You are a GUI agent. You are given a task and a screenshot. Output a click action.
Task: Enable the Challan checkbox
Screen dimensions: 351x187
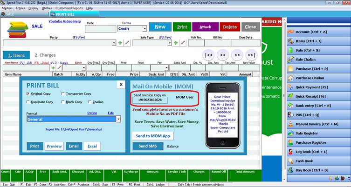click(90, 102)
